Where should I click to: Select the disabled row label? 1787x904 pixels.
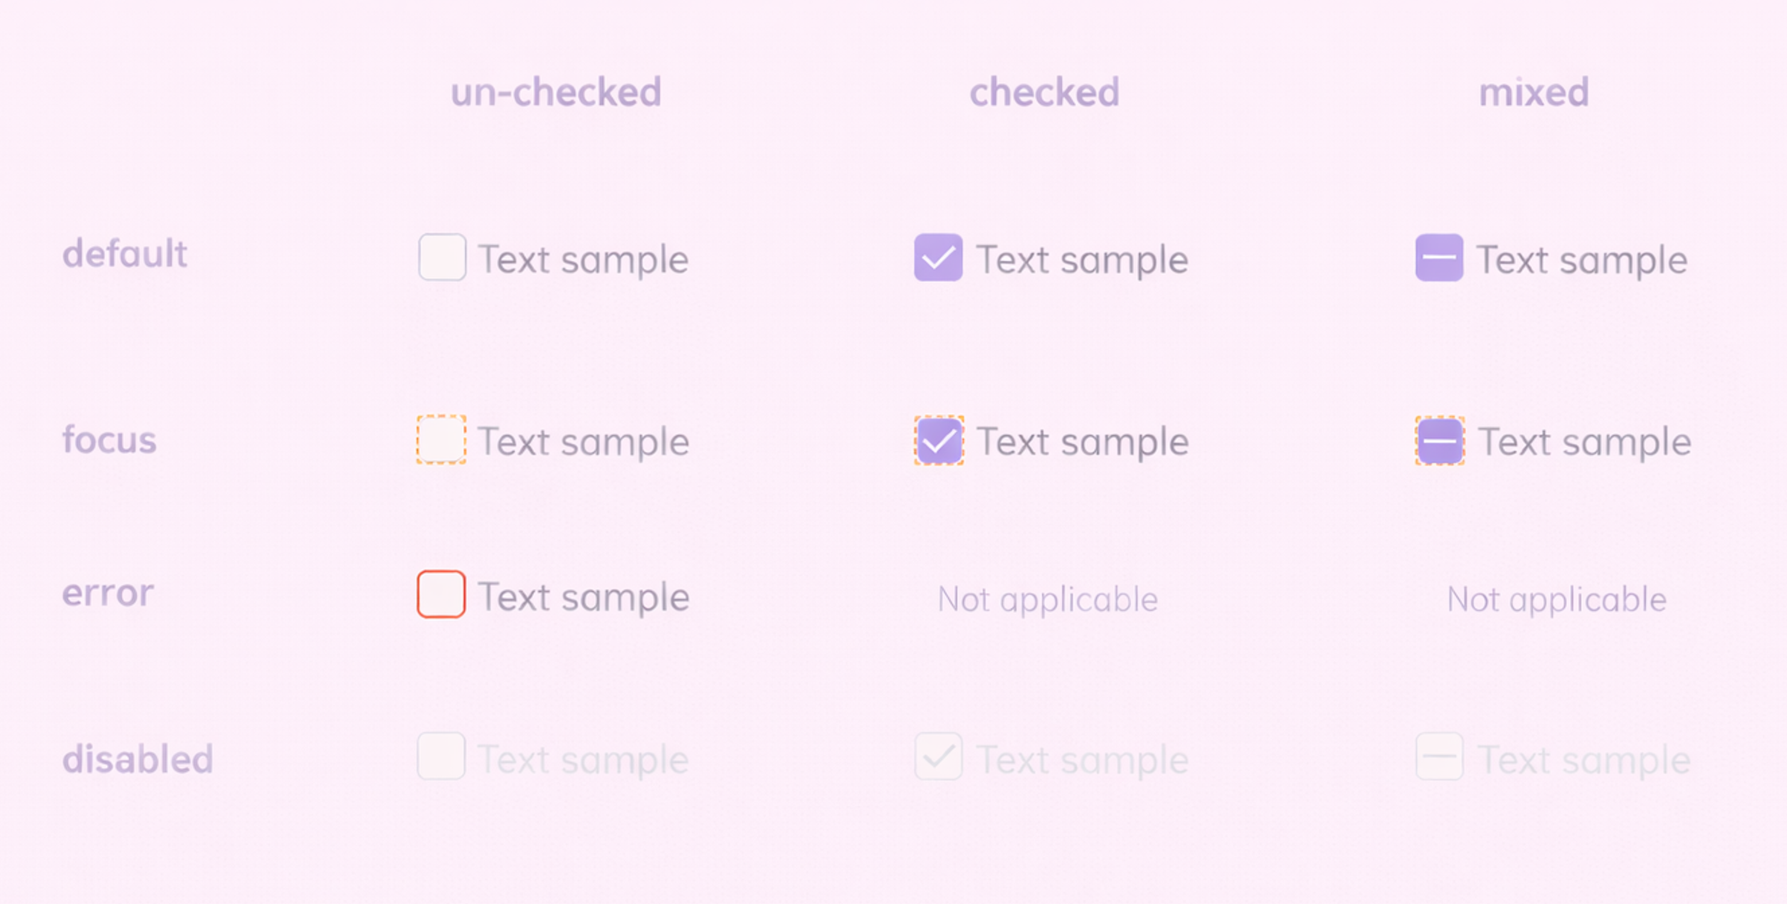click(137, 758)
